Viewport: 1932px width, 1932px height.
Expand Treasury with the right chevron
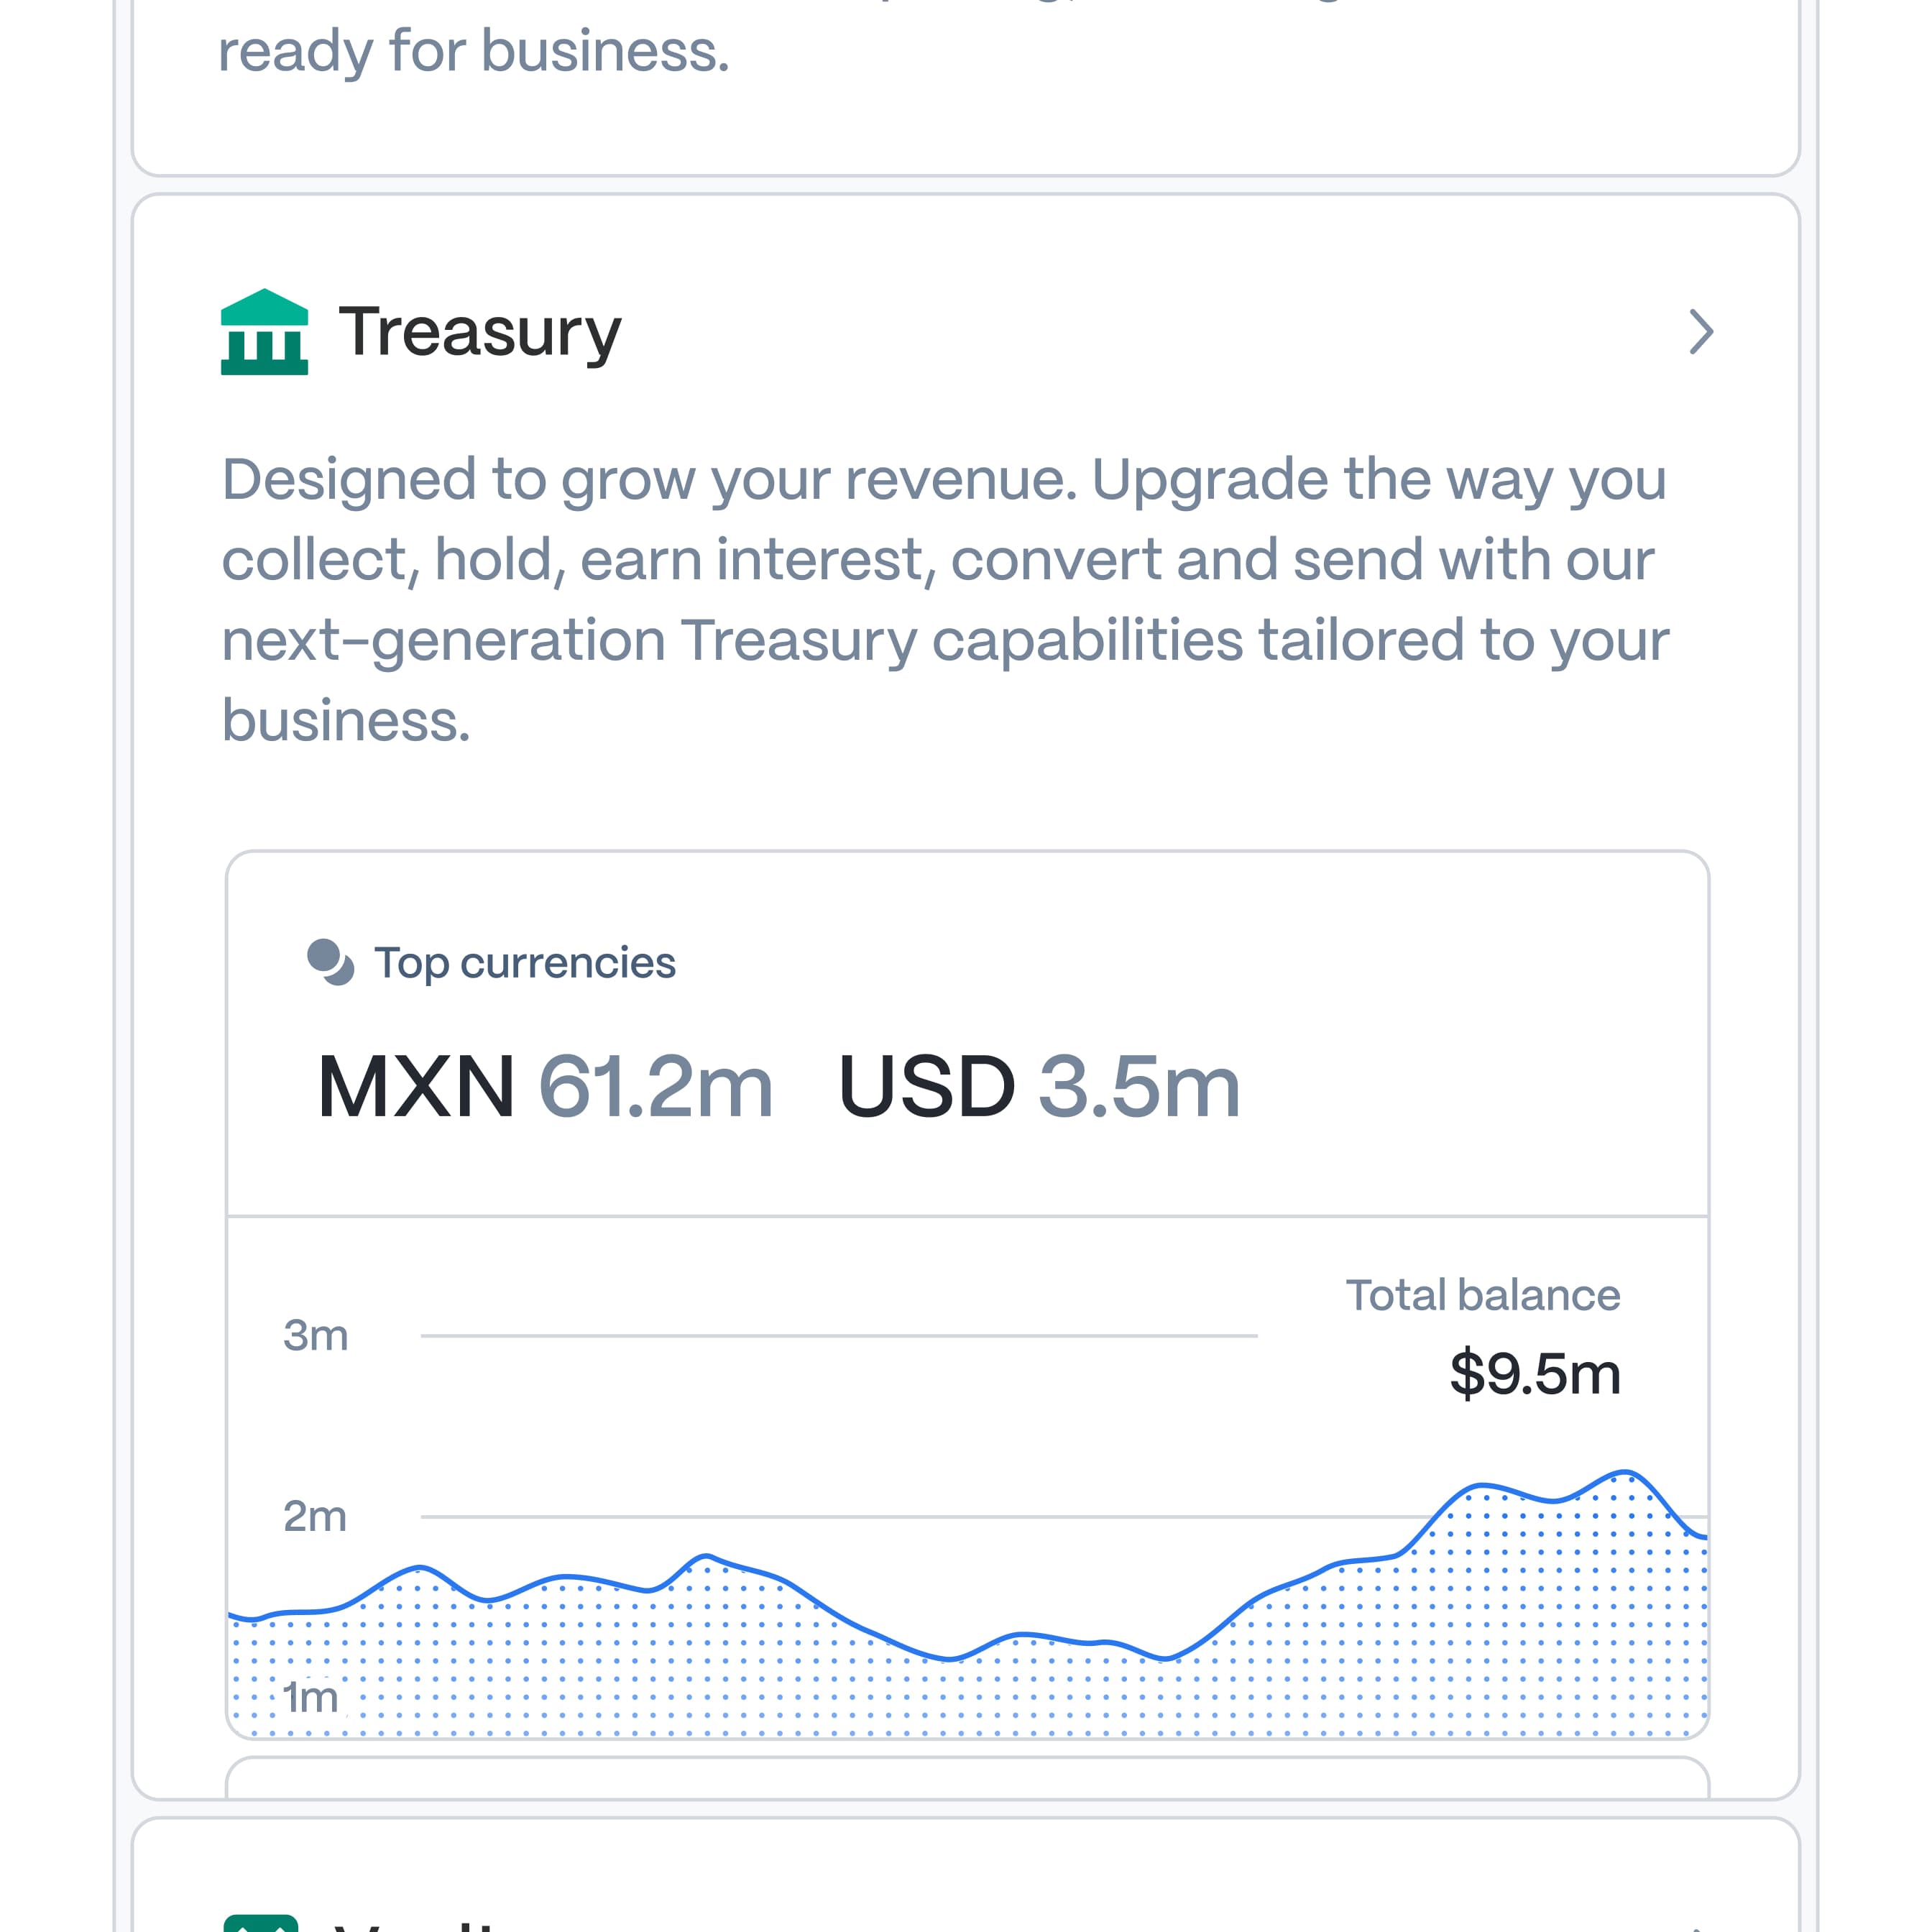point(1701,332)
